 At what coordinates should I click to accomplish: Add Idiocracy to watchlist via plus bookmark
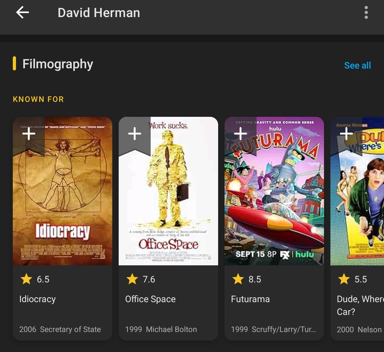coord(29,134)
